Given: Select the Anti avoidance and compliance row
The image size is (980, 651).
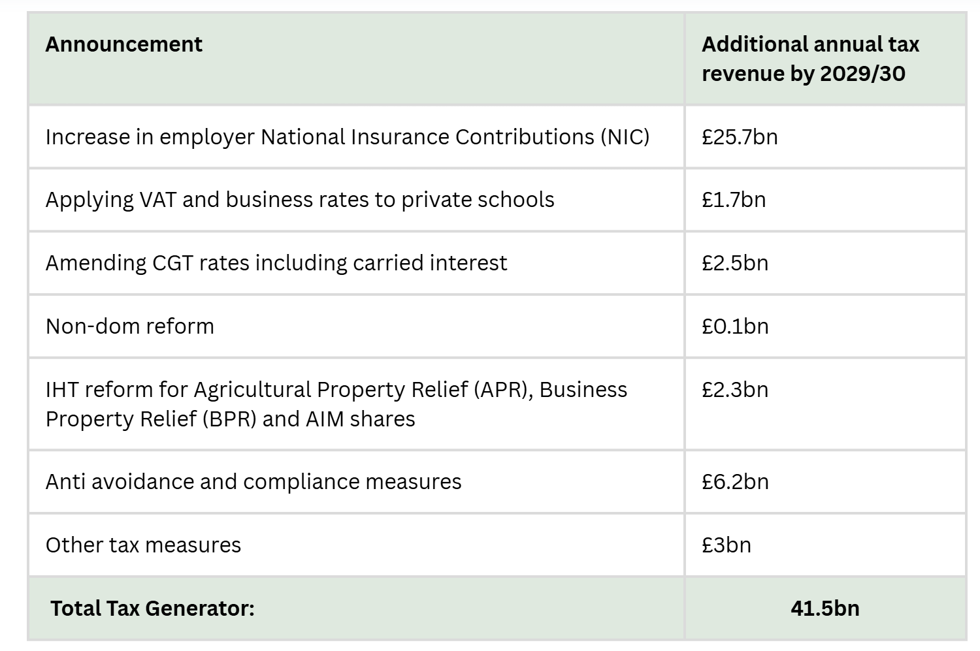Looking at the screenshot, I should click(x=253, y=482).
